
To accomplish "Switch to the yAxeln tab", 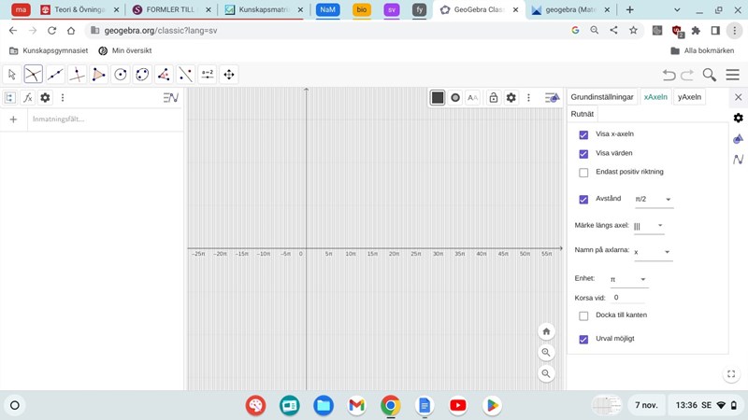I will tap(689, 97).
